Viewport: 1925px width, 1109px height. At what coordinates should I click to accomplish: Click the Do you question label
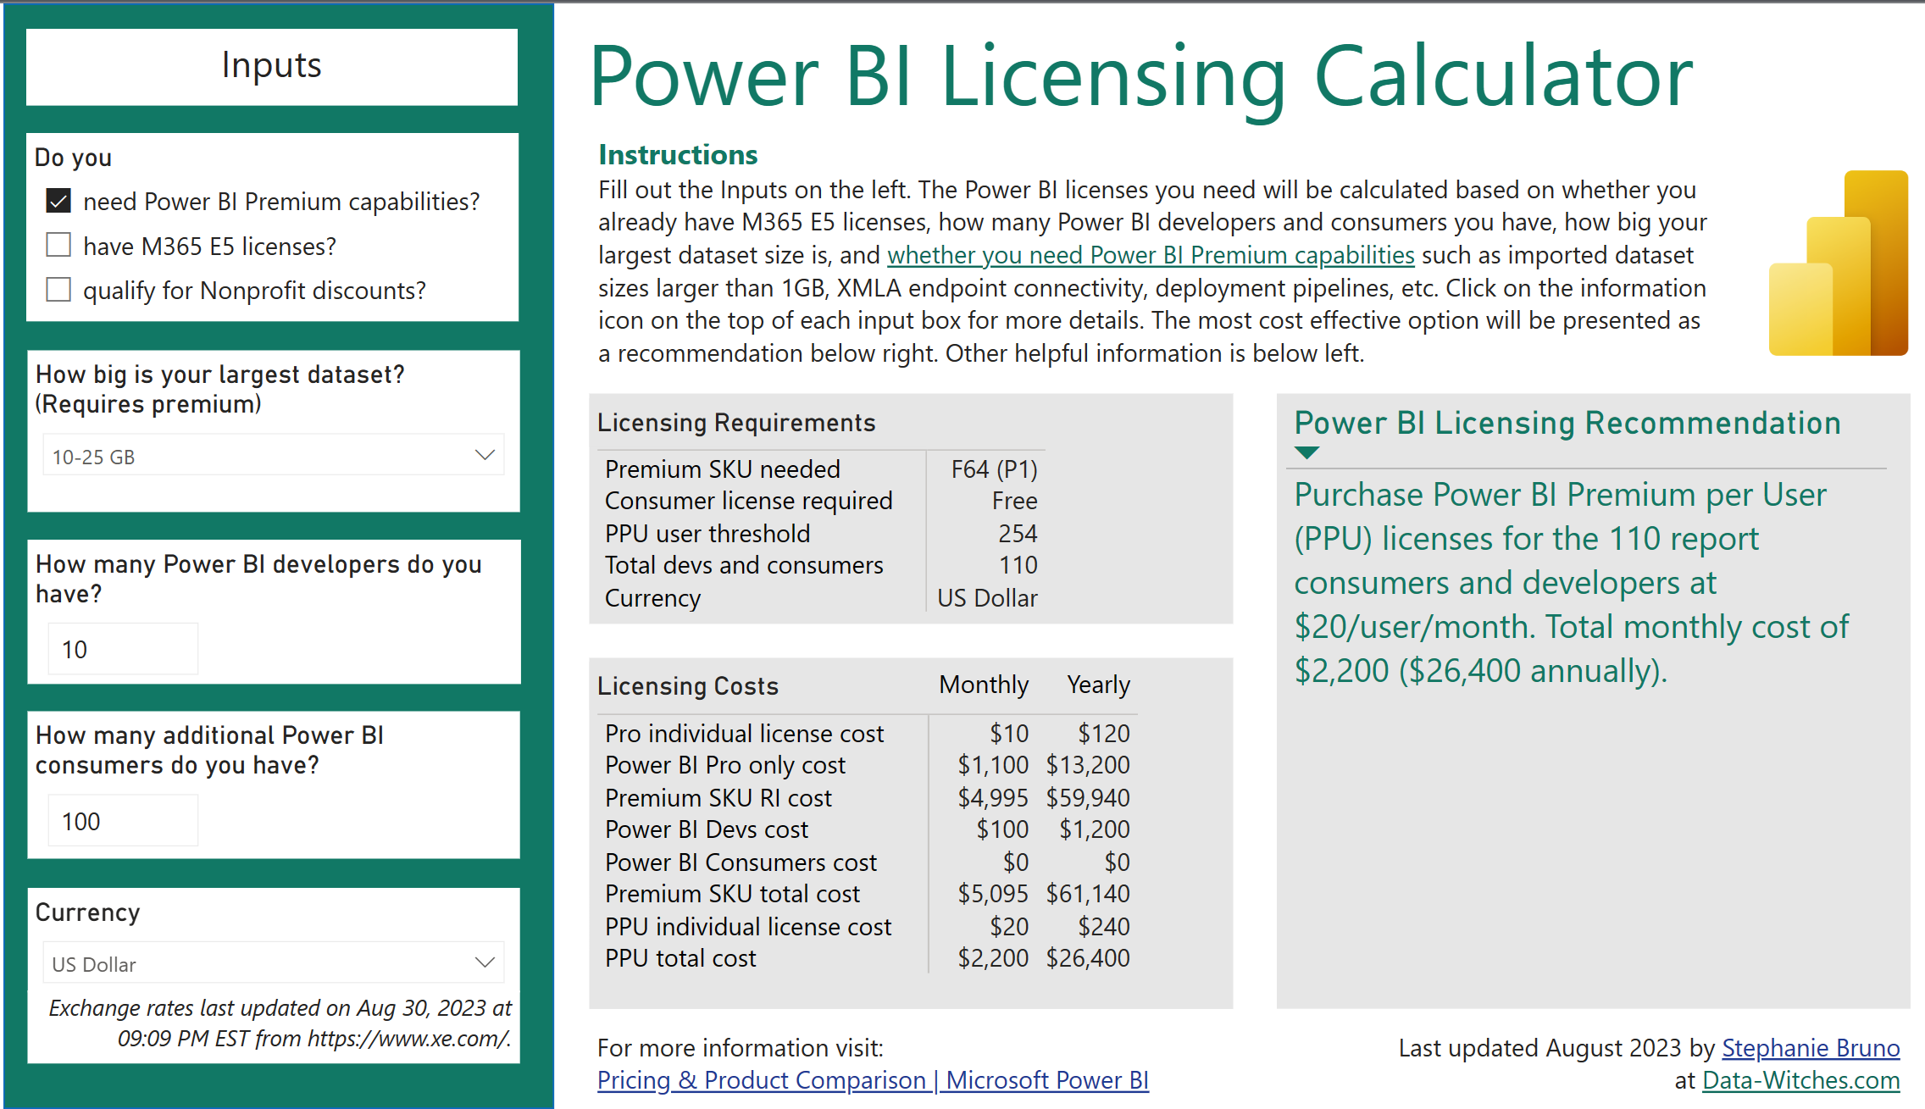pos(73,158)
